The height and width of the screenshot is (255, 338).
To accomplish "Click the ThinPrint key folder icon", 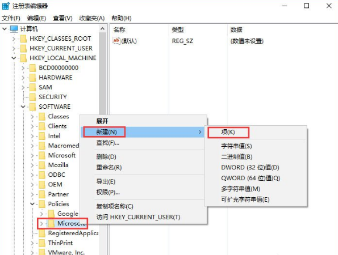I will (42, 243).
